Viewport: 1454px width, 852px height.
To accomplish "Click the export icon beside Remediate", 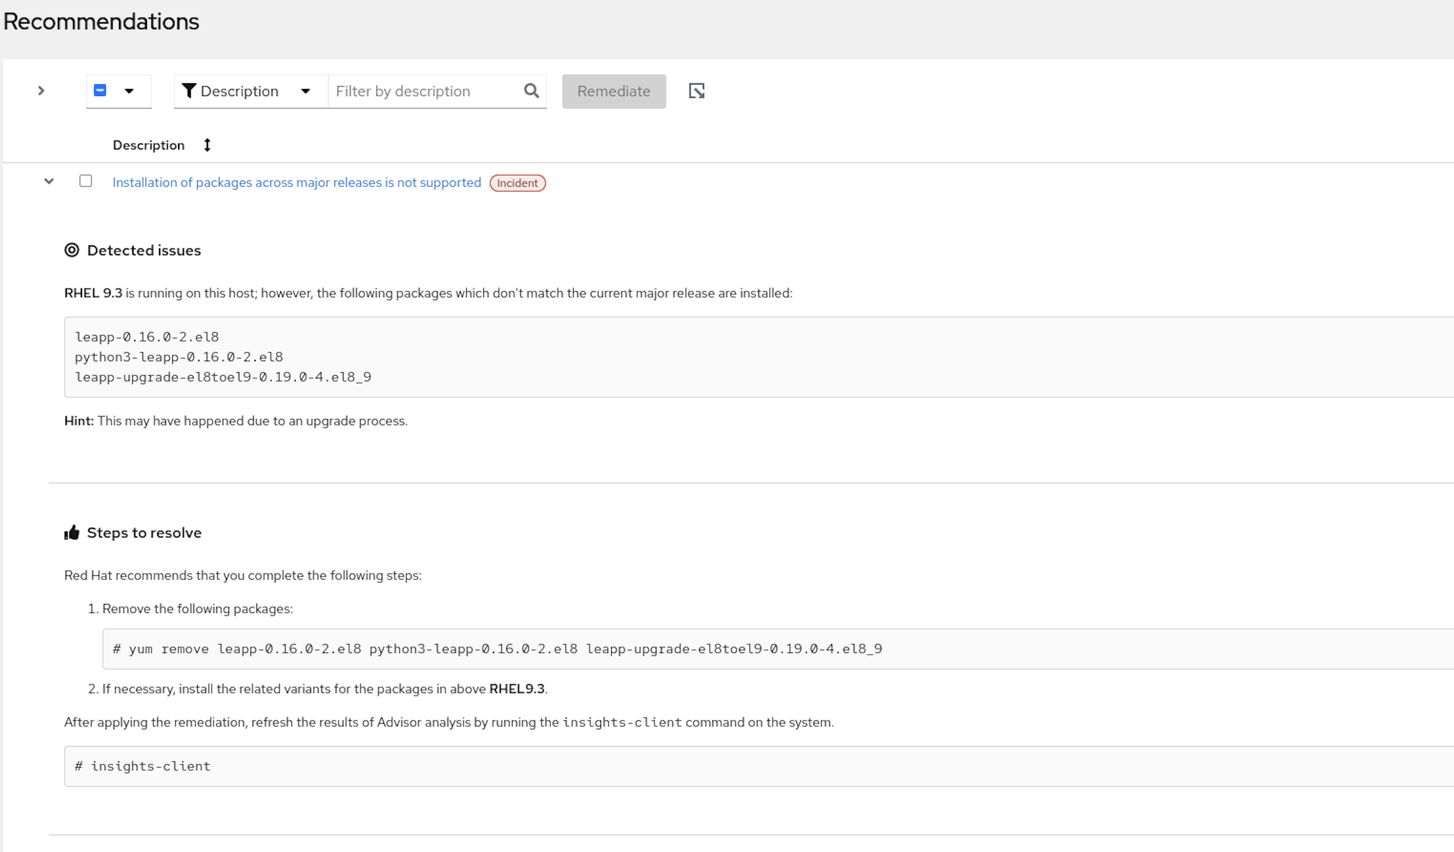I will (x=696, y=91).
